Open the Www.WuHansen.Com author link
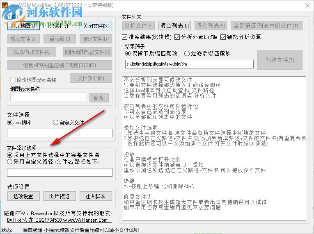Viewport: 314px width, 234px height. coord(85,220)
